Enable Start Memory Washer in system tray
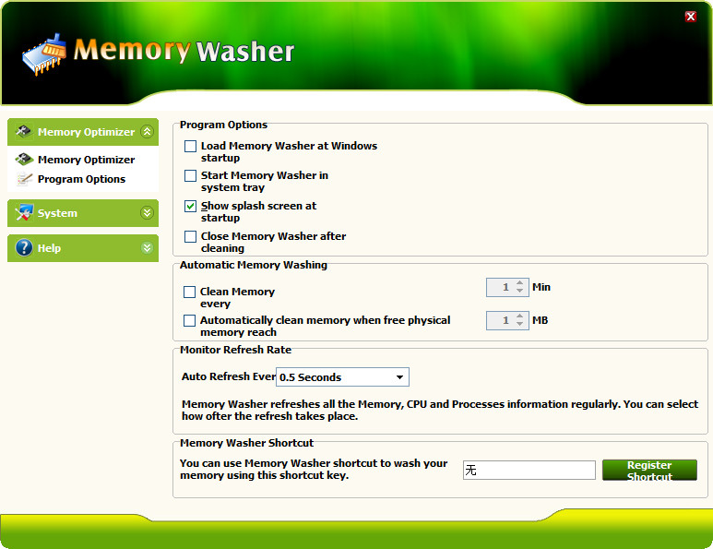 pyautogui.click(x=190, y=175)
